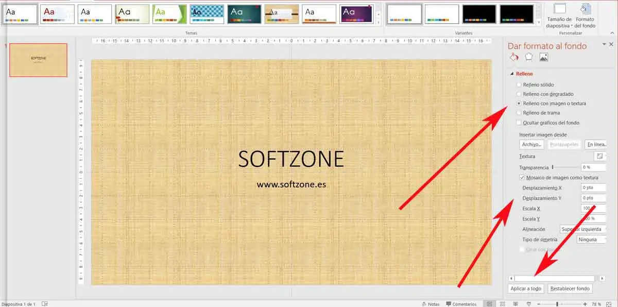Click the Formato del fondo ribbon icon
The width and height of the screenshot is (618, 307).
click(585, 9)
